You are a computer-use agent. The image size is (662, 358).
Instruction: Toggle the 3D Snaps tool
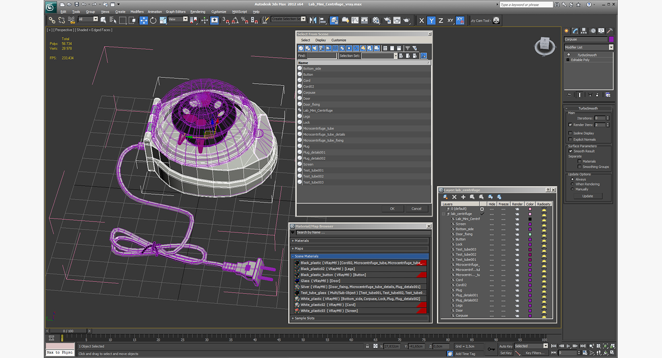coord(226,20)
